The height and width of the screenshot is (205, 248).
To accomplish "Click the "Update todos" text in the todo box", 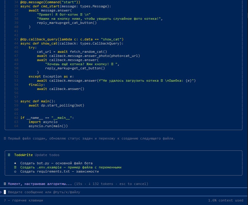I will 47,155.
